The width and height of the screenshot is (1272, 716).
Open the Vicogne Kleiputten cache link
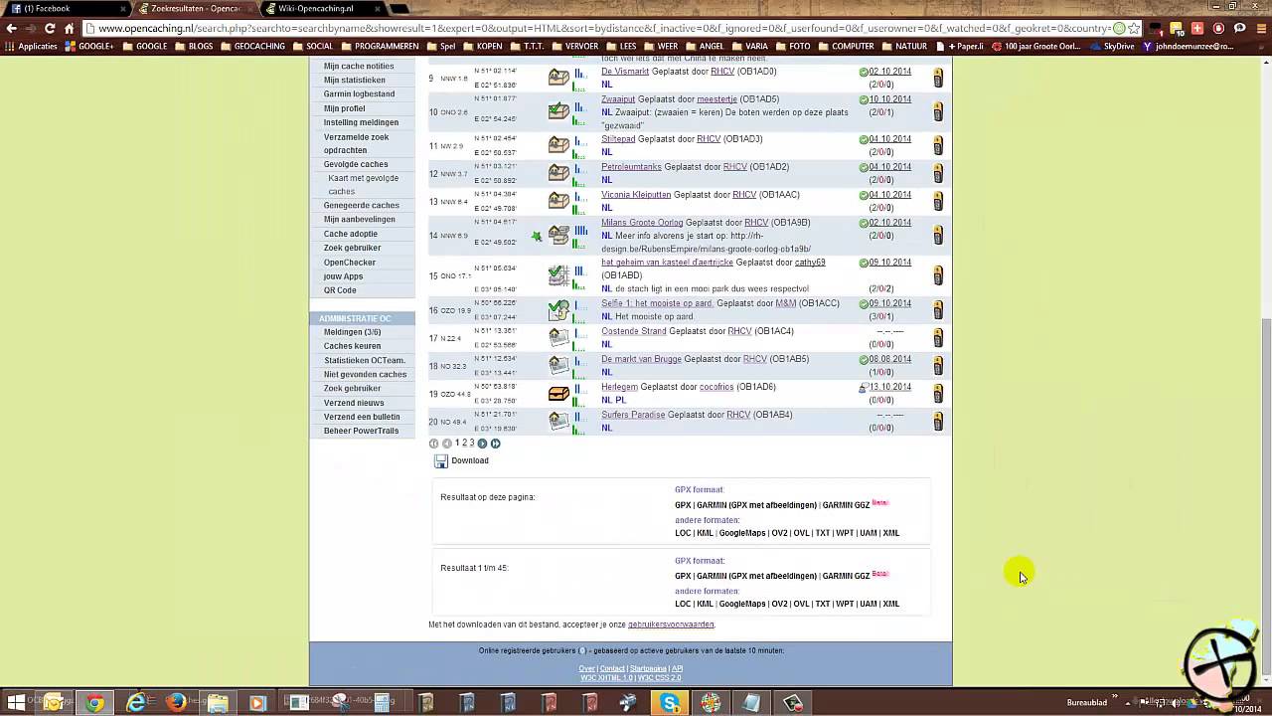coord(636,195)
